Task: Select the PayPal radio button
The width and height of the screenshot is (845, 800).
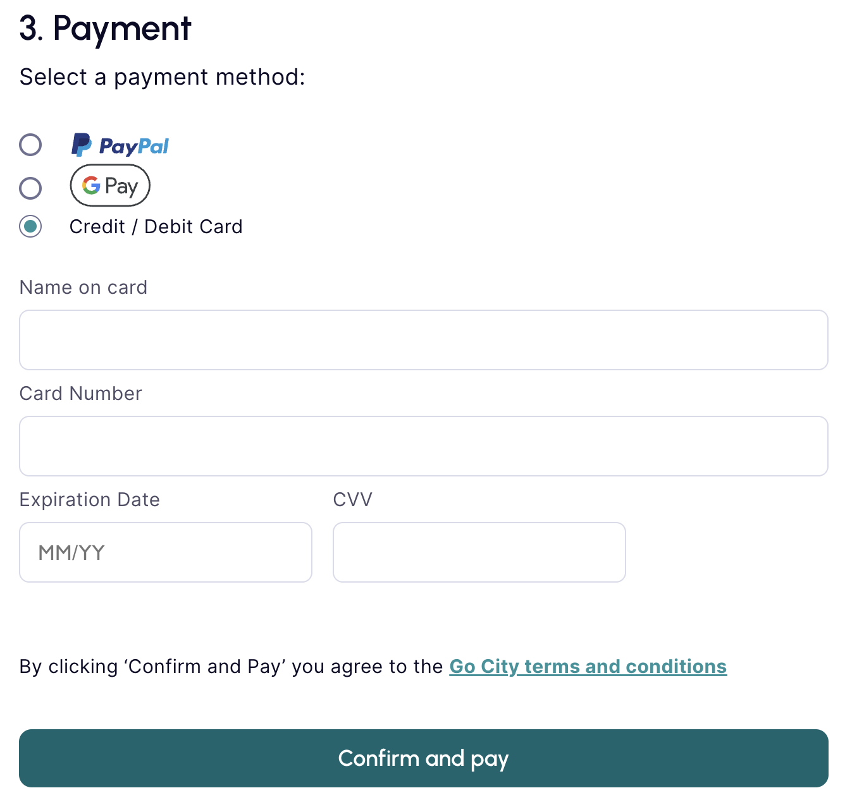Action: point(30,145)
